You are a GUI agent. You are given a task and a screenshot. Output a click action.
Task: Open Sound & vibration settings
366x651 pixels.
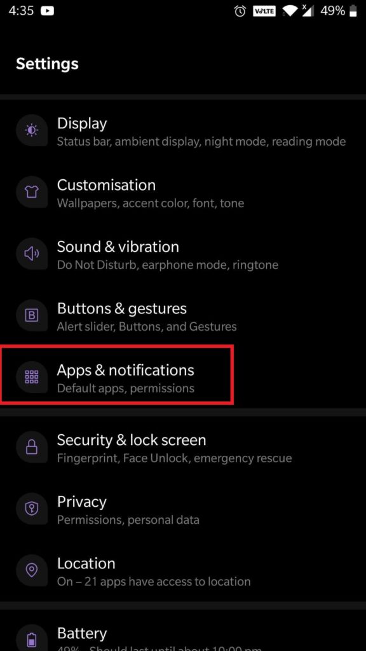coord(183,254)
